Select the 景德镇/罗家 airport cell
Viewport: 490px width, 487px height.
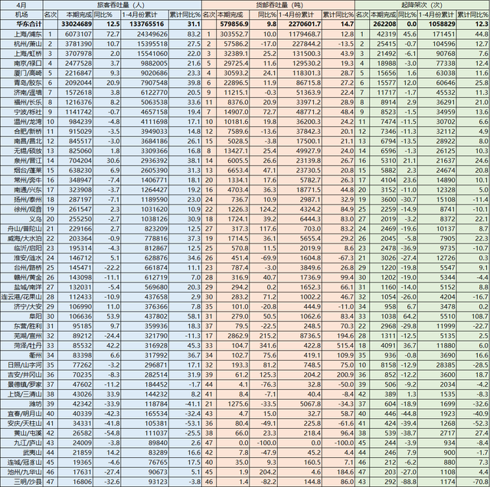coord(21,384)
